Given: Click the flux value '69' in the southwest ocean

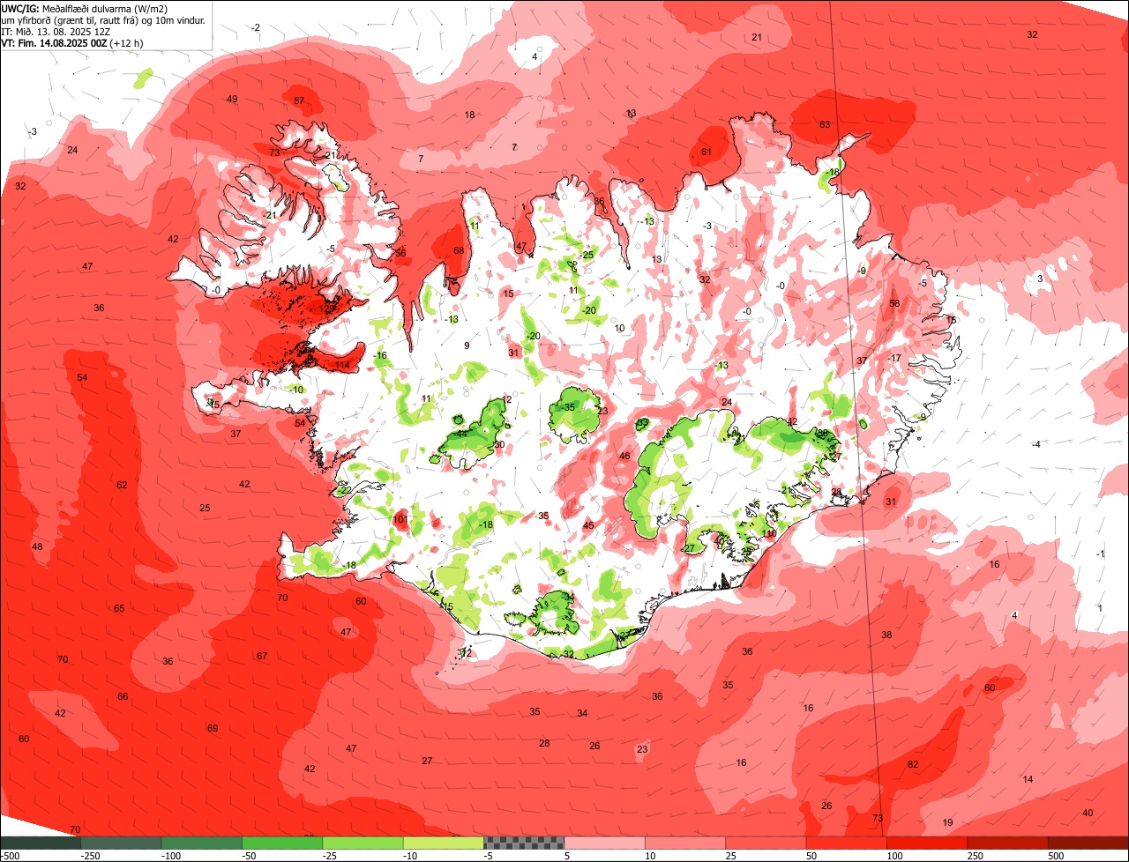Looking at the screenshot, I should point(213,728).
